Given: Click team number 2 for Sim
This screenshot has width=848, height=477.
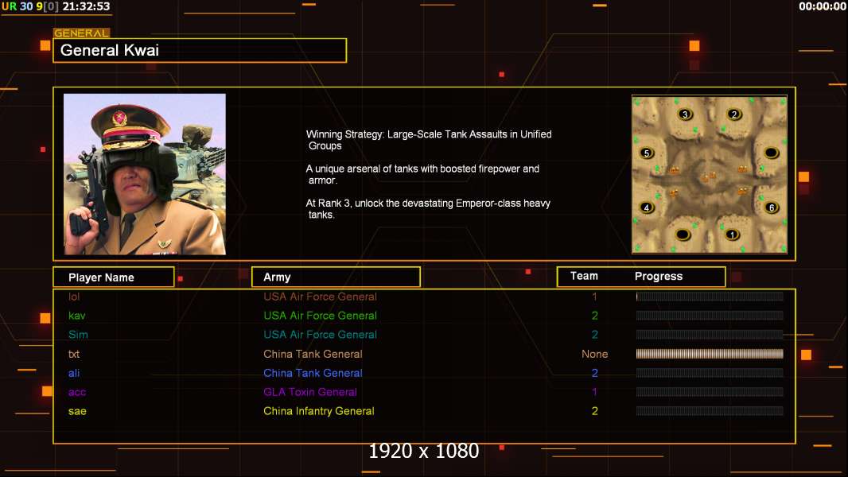Looking at the screenshot, I should 594,335.
